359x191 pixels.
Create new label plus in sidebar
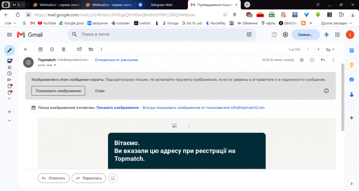point(9,112)
